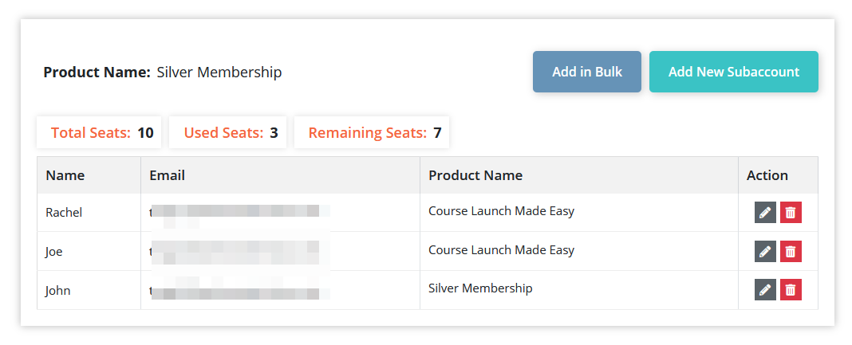Click the Silver Membership cell in John's row
This screenshot has height=345, width=852.
pyautogui.click(x=480, y=288)
